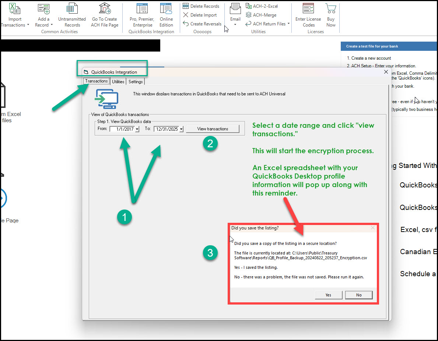Open the To date dropdown arrow
The height and width of the screenshot is (341, 438).
tap(181, 129)
